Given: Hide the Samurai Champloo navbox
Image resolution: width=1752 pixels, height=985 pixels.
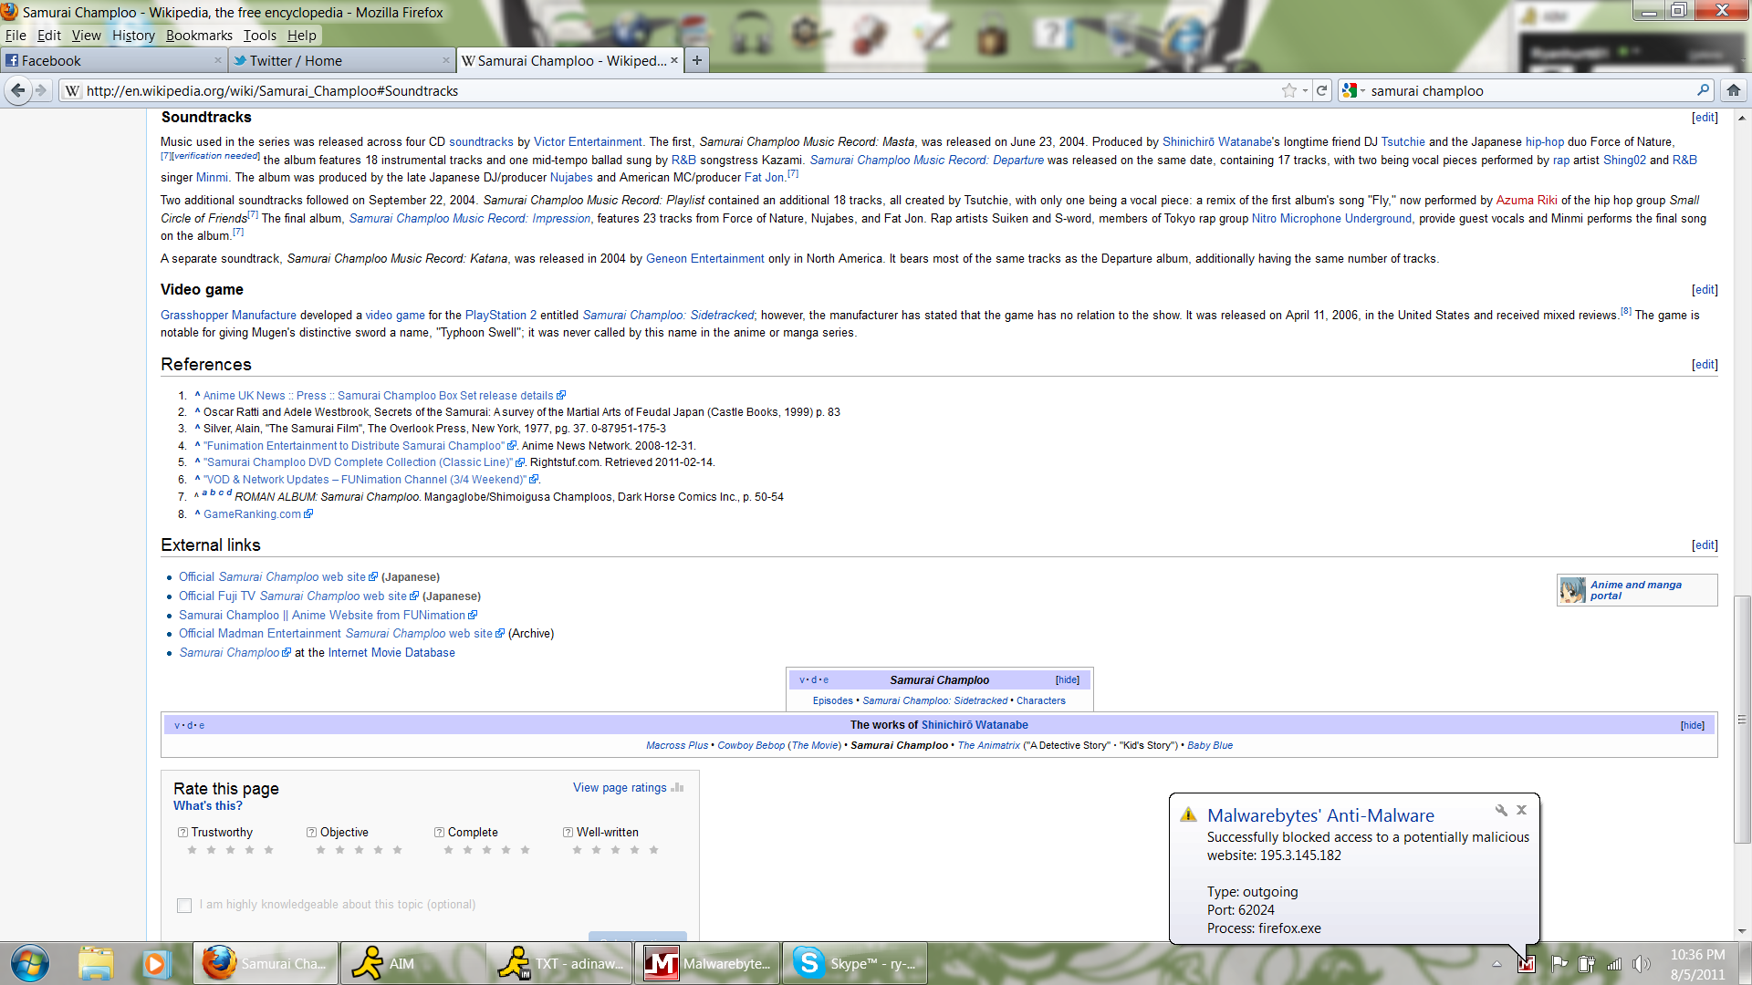Looking at the screenshot, I should (x=1067, y=679).
